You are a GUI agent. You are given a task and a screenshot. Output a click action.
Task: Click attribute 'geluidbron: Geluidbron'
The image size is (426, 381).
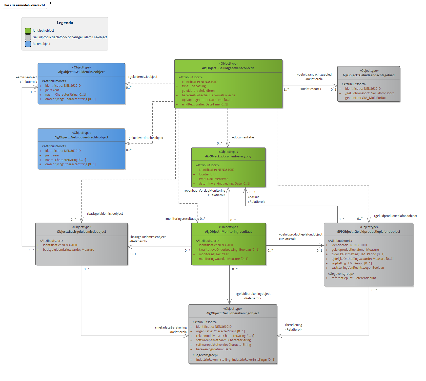coord(198,91)
